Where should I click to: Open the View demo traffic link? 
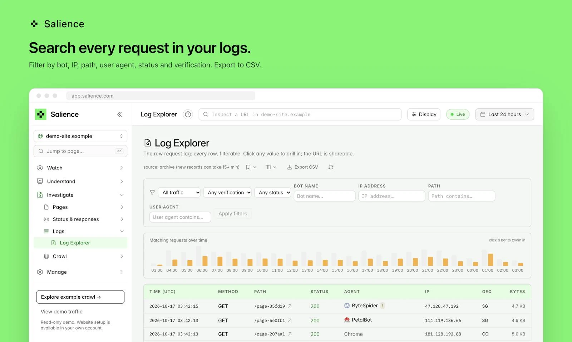[x=61, y=312]
